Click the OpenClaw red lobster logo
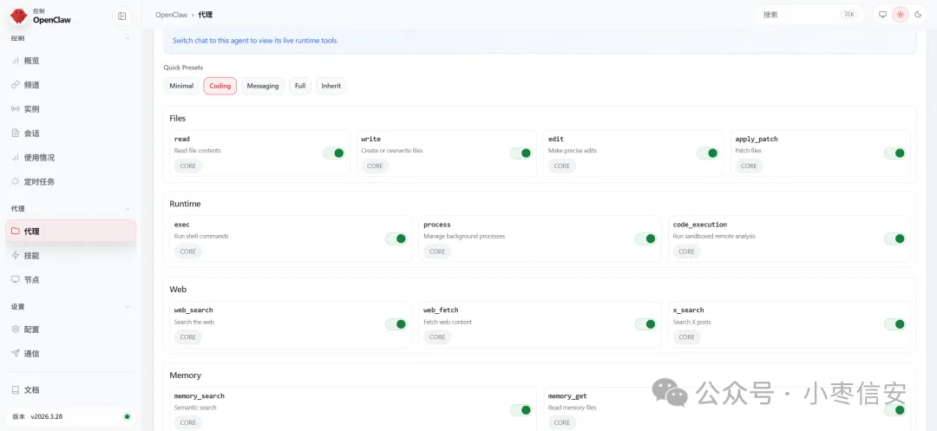Screen dimensions: 937x431 pos(19,16)
